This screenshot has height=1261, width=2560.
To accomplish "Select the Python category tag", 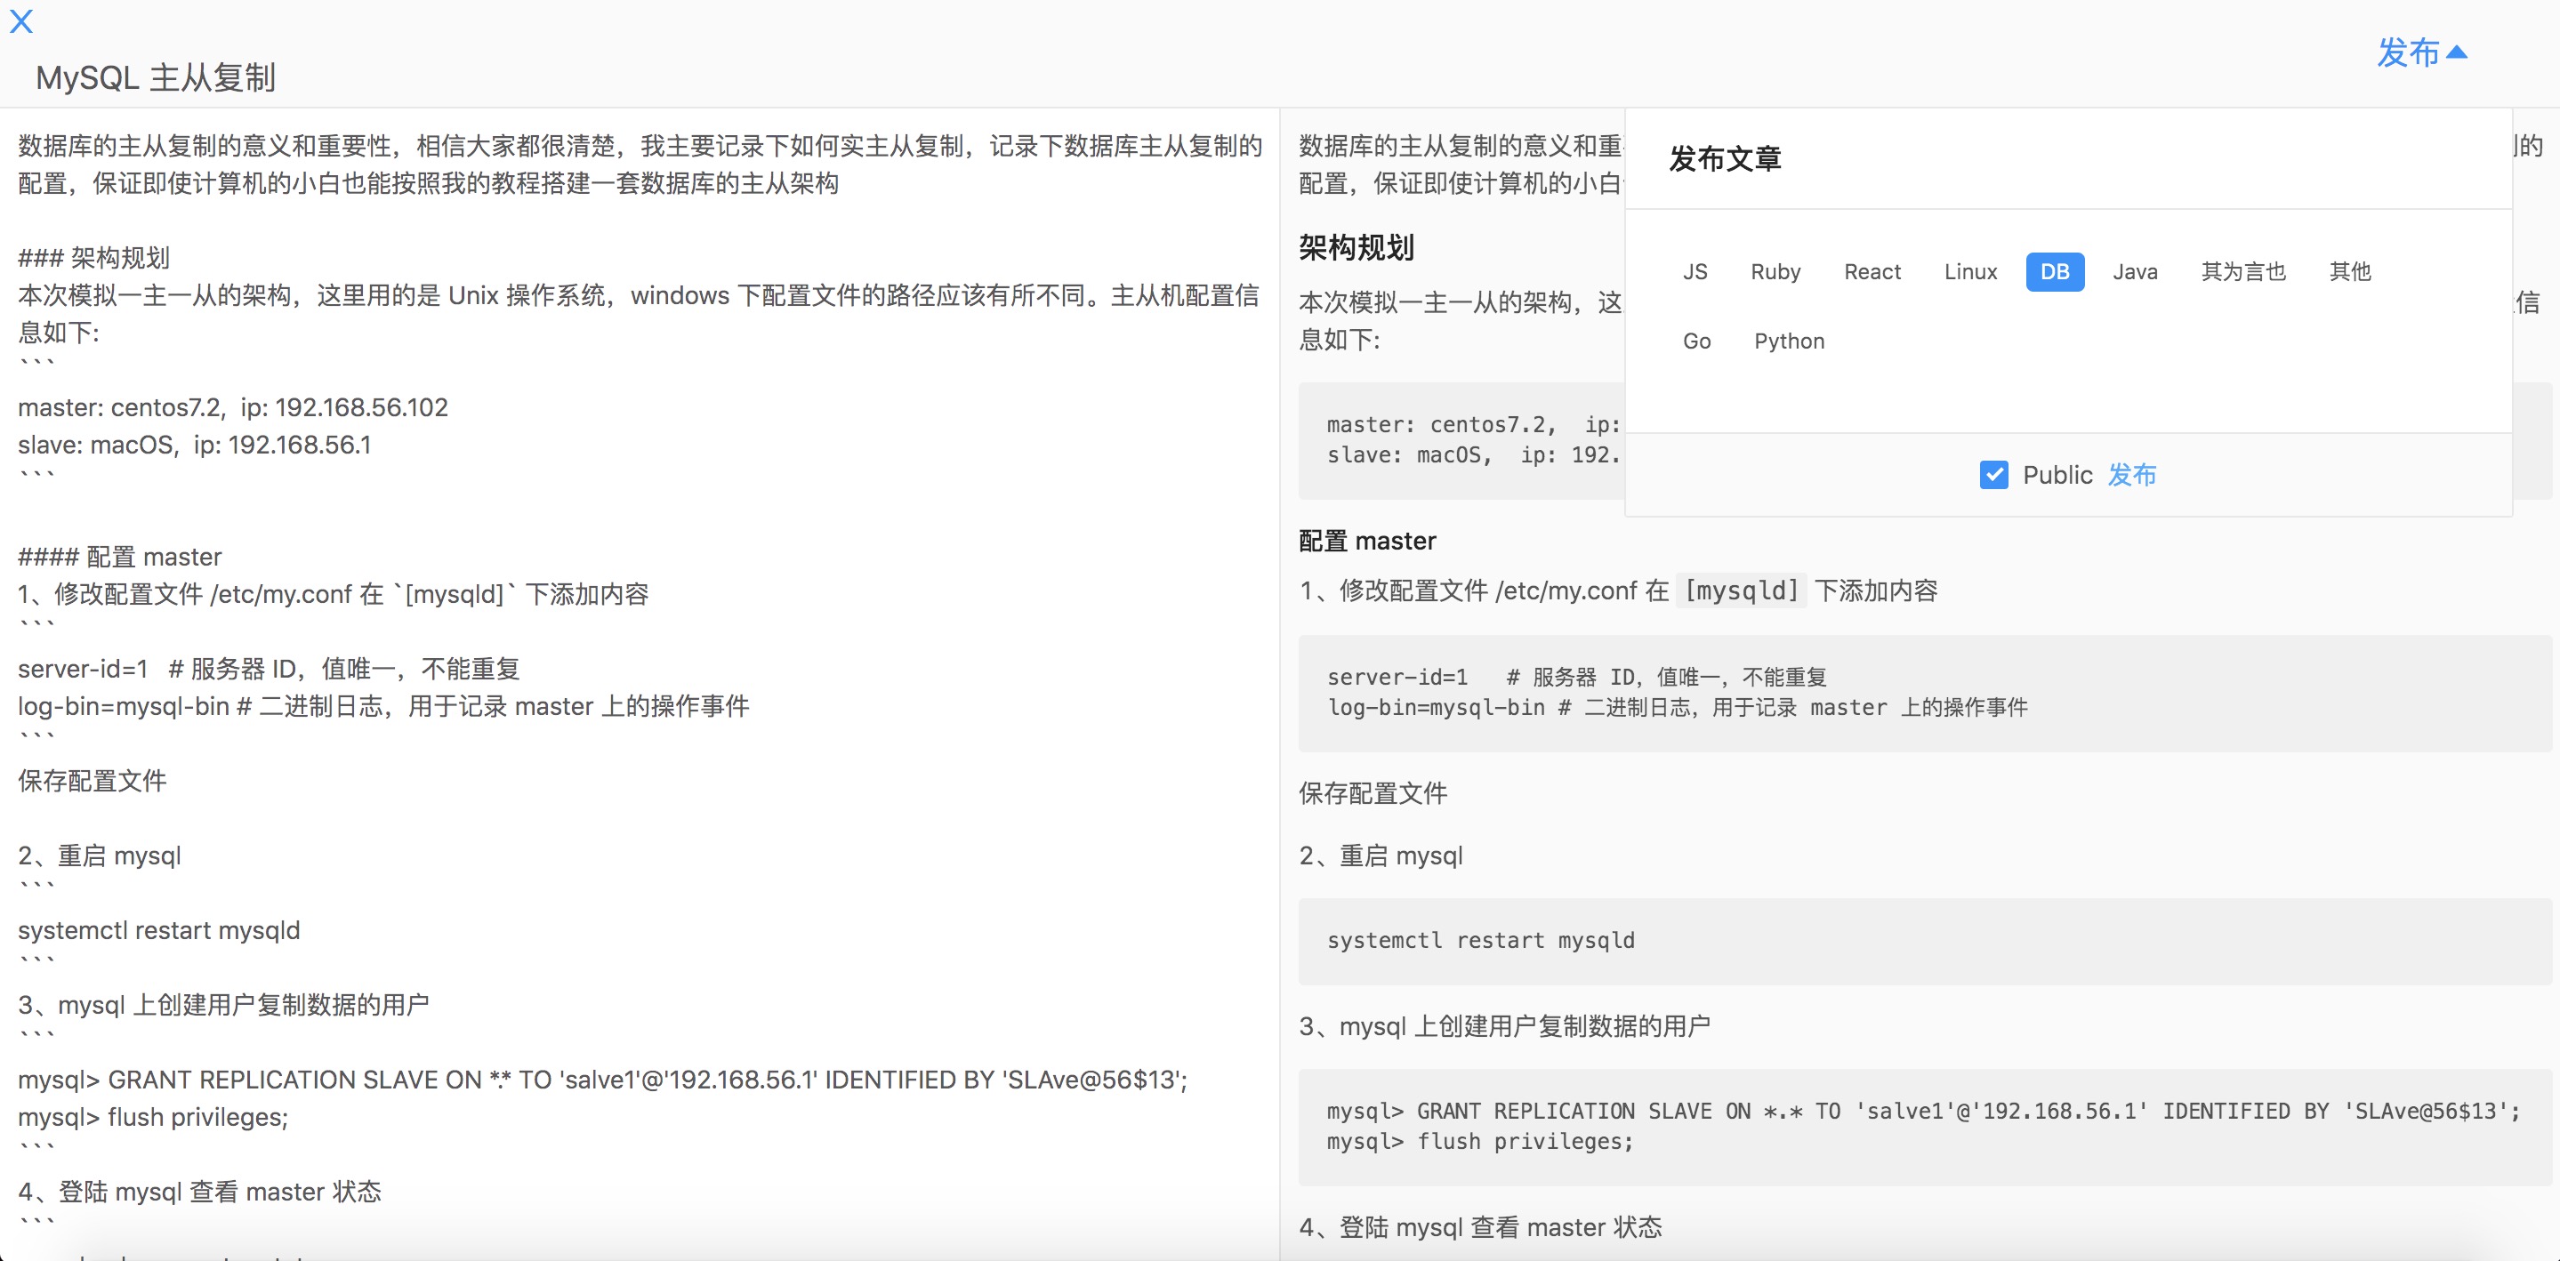I will tap(1789, 341).
